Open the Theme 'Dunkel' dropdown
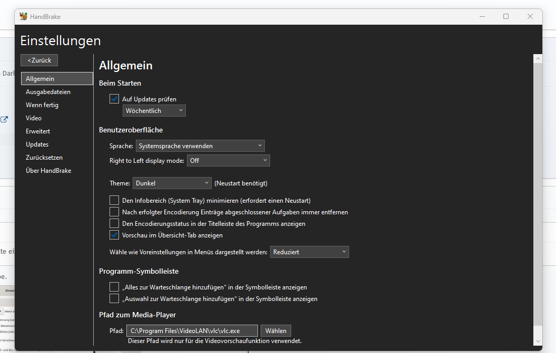556x353 pixels. click(x=172, y=183)
